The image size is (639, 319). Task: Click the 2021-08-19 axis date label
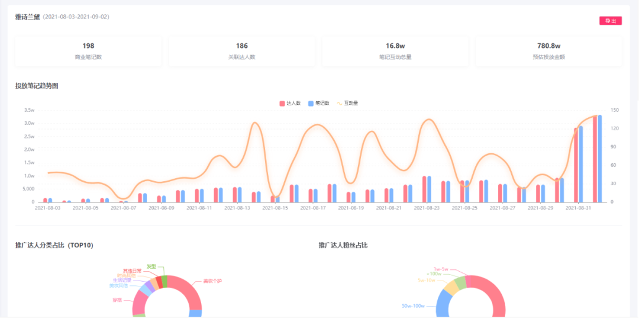(351, 208)
